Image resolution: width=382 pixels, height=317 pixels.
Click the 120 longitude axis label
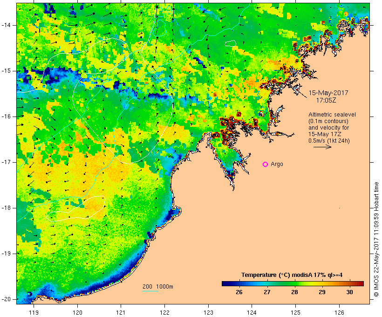(x=77, y=313)
